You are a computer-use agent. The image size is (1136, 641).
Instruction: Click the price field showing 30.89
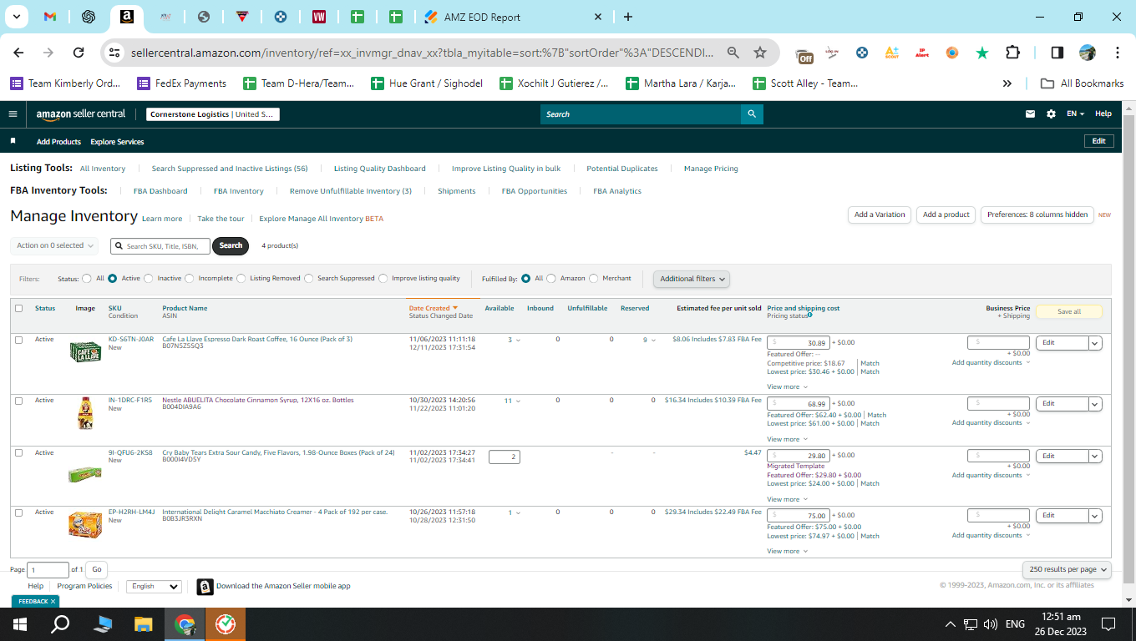(x=799, y=343)
